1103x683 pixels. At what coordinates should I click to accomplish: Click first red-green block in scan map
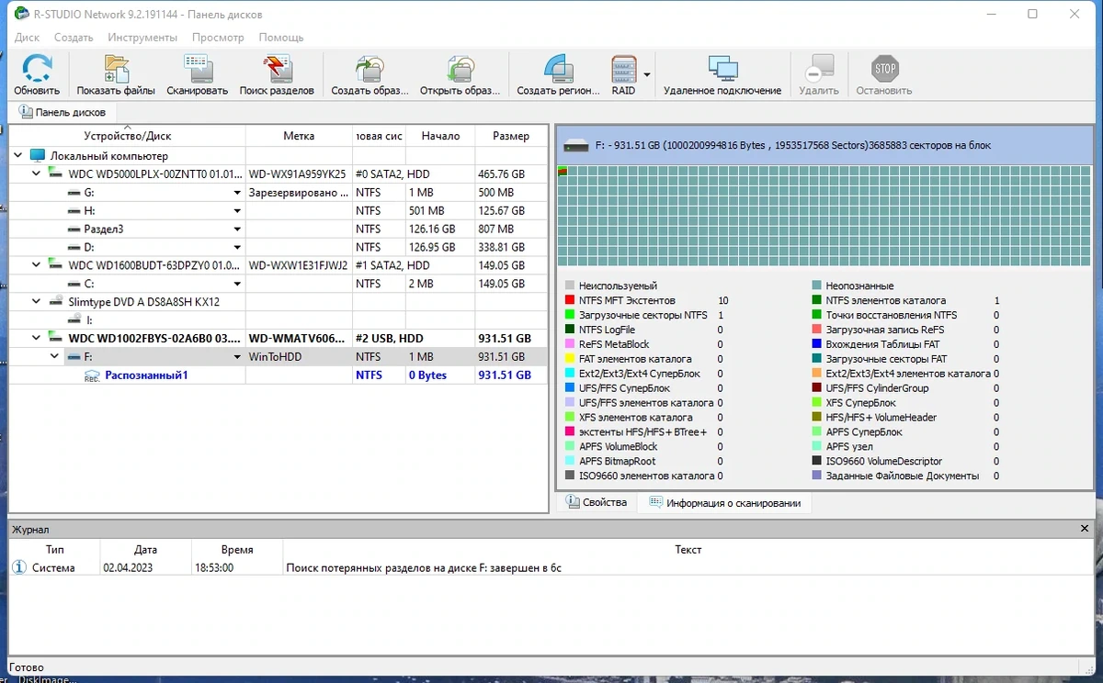(x=563, y=172)
